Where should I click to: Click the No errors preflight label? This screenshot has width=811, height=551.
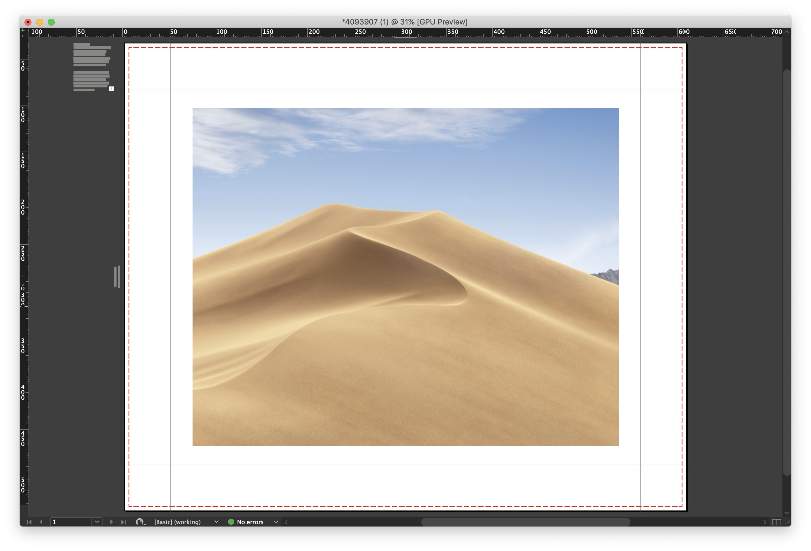click(x=250, y=522)
